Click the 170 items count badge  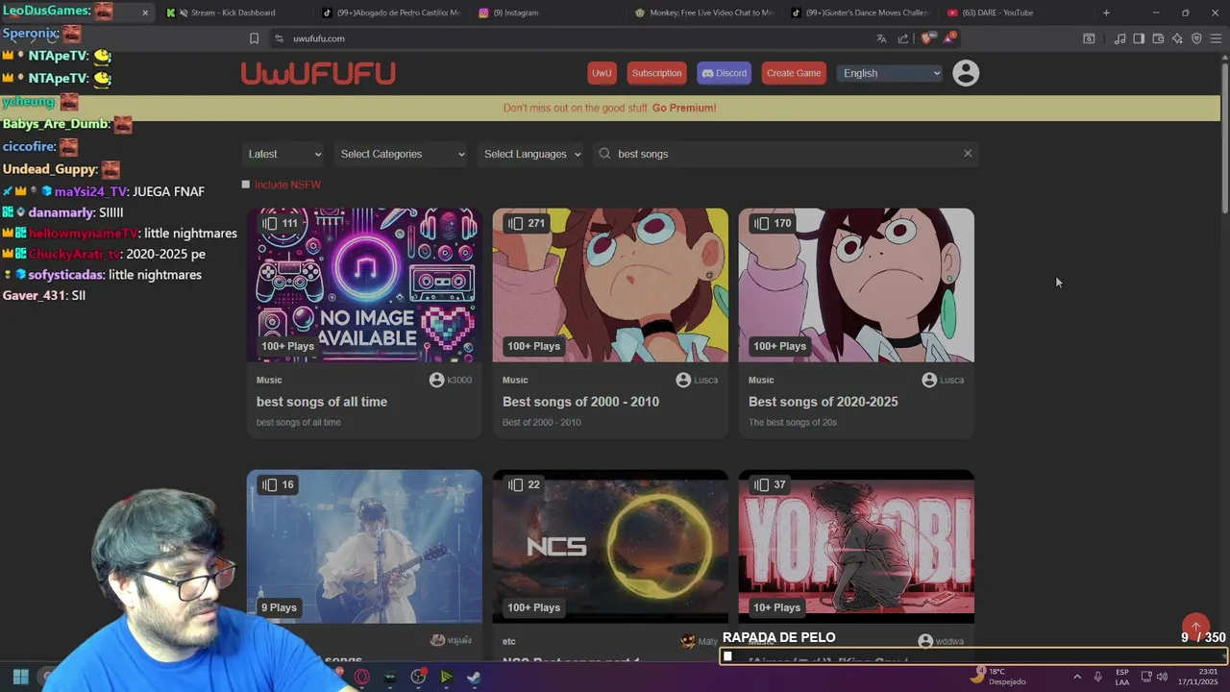(773, 223)
